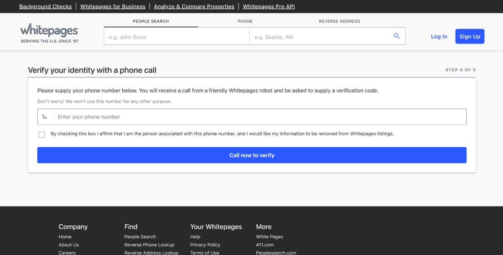This screenshot has height=255, width=503.
Task: Open the About Us footer link
Action: pyautogui.click(x=69, y=245)
